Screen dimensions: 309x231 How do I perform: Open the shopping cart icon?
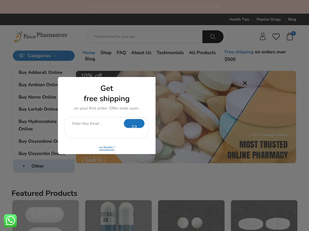tap(290, 36)
